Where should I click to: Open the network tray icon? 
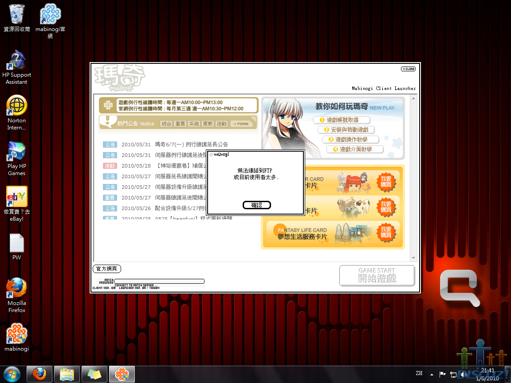pyautogui.click(x=453, y=375)
